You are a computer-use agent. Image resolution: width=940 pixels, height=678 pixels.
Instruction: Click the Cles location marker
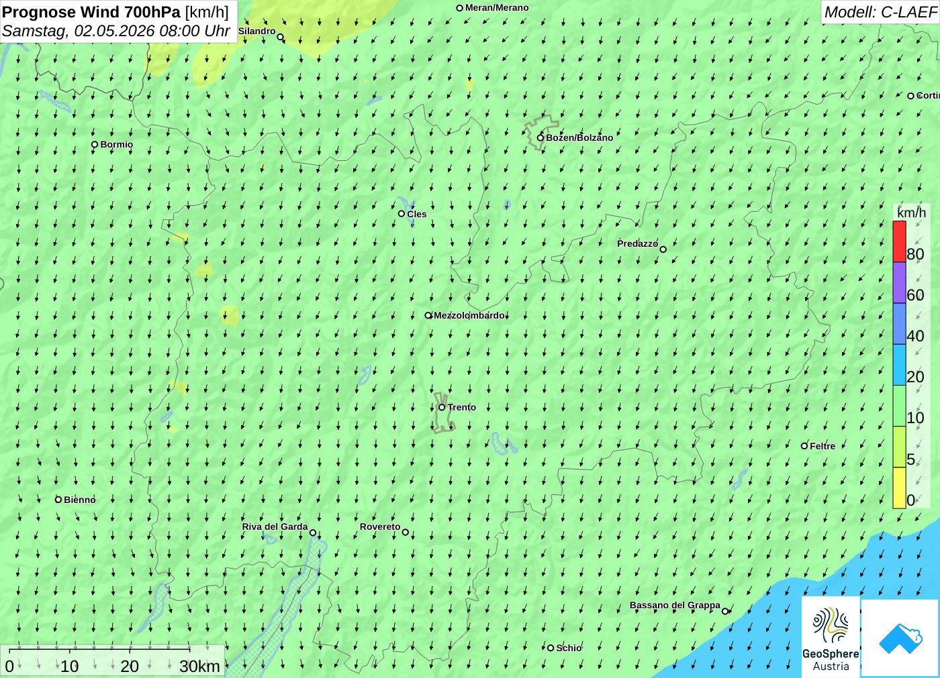402,214
